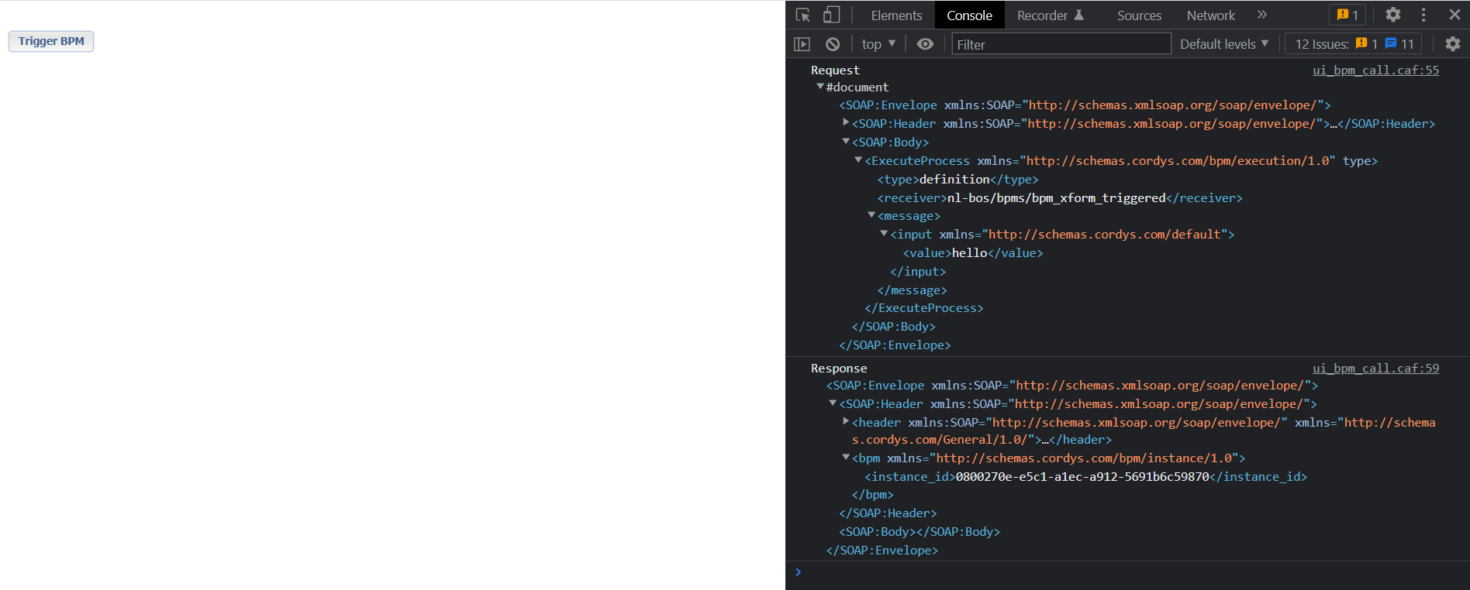Click the console Filter input field
The height and width of the screenshot is (590, 1470).
pos(1061,44)
